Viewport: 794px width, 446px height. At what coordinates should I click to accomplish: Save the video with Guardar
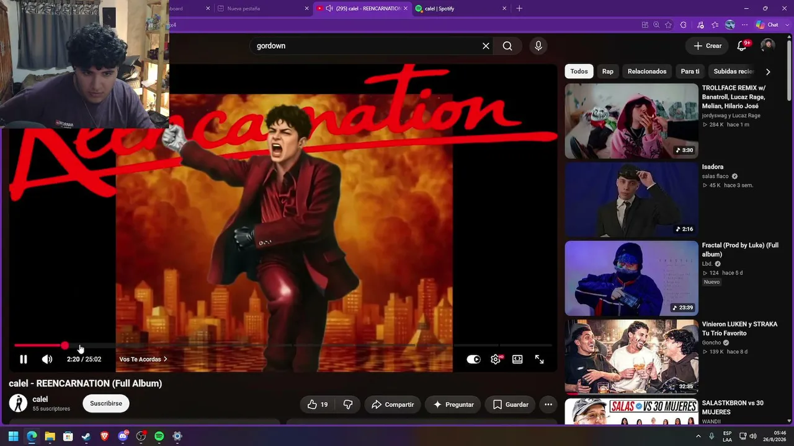[x=511, y=404]
